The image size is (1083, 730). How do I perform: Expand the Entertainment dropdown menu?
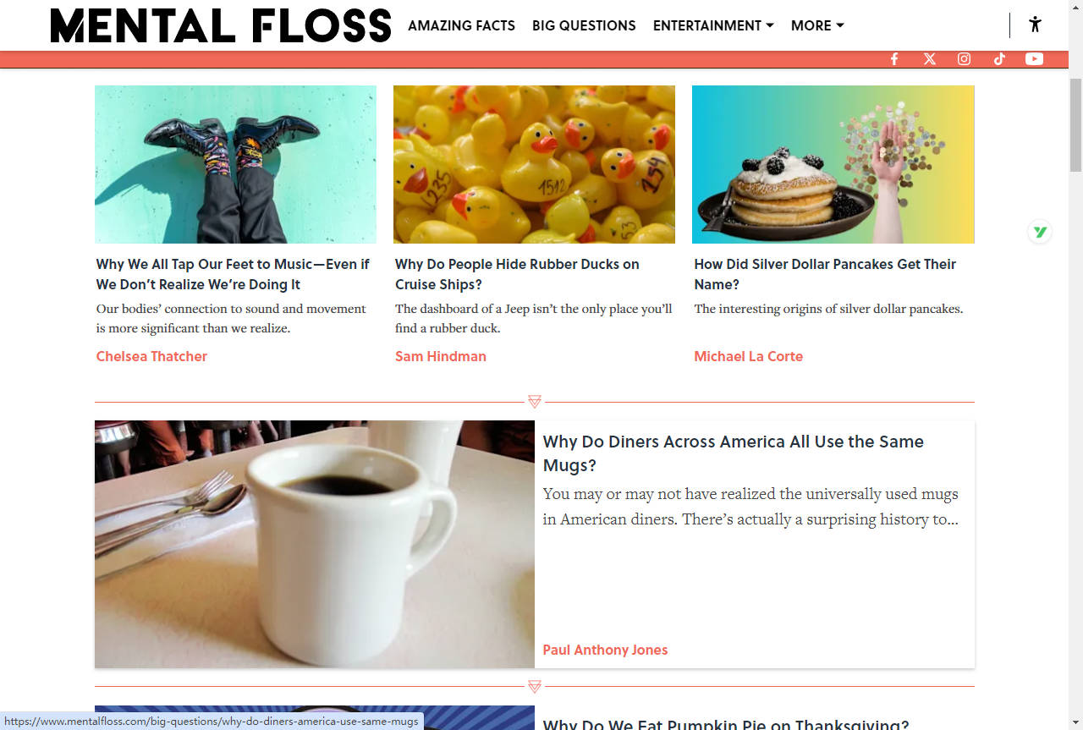713,25
